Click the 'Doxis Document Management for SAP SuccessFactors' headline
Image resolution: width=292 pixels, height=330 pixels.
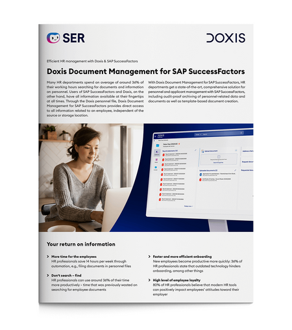click(x=146, y=71)
